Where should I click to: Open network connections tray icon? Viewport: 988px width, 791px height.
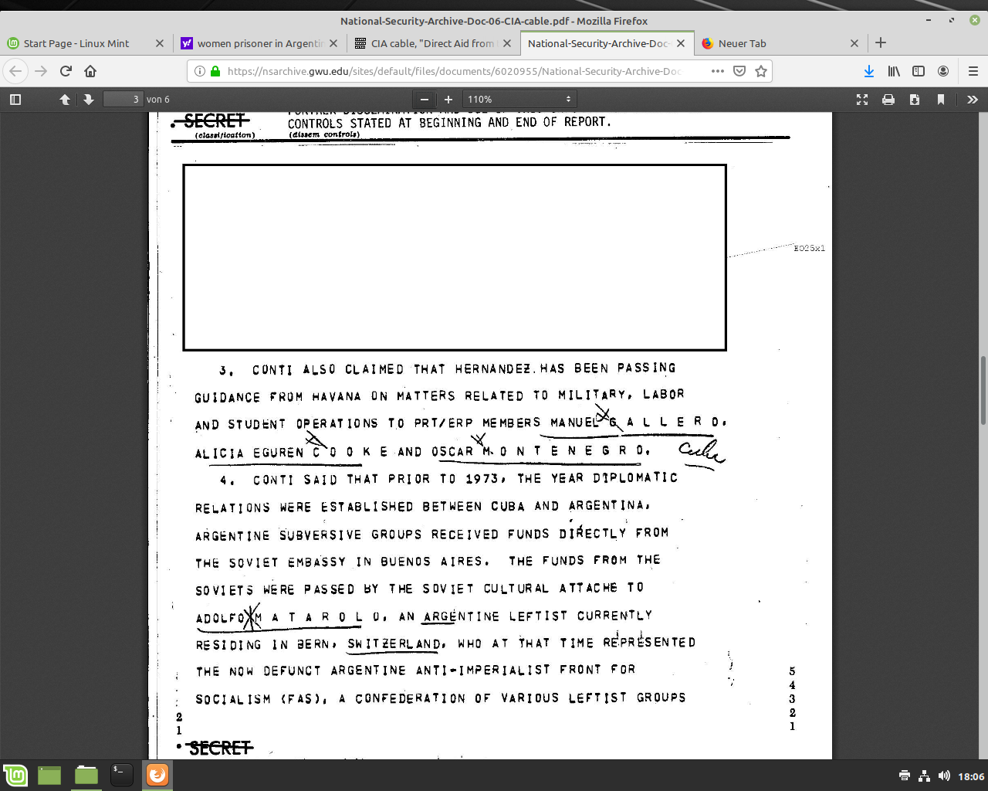pos(924,776)
